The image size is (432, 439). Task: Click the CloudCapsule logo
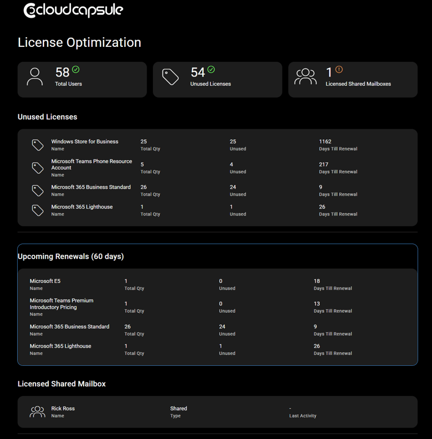pyautogui.click(x=73, y=10)
